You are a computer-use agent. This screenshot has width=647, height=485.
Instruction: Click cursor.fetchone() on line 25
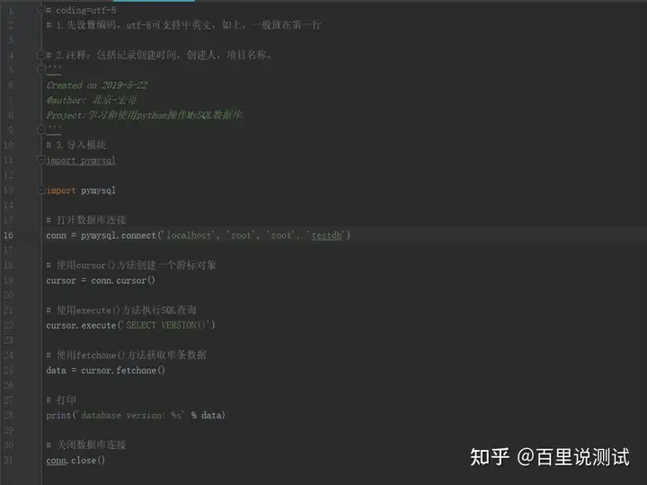coord(123,370)
